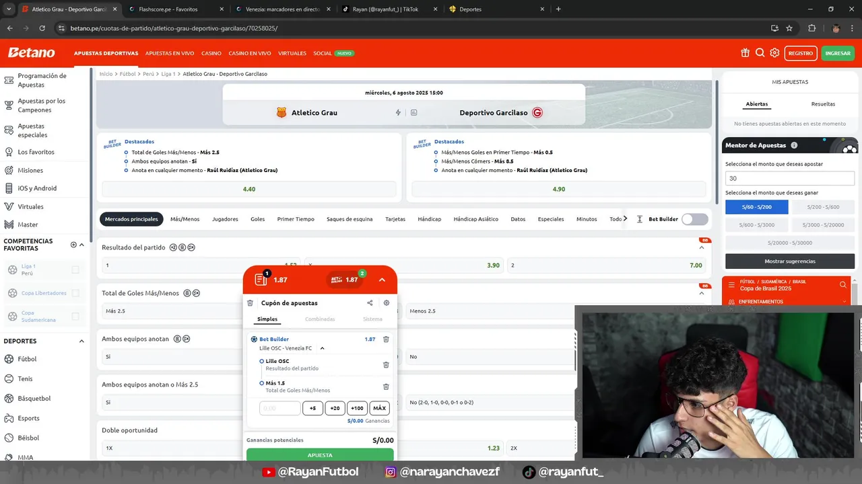Select the S/3000 - S/20000 winnings range
Screen dimensions: 862x484
pyautogui.click(x=823, y=225)
